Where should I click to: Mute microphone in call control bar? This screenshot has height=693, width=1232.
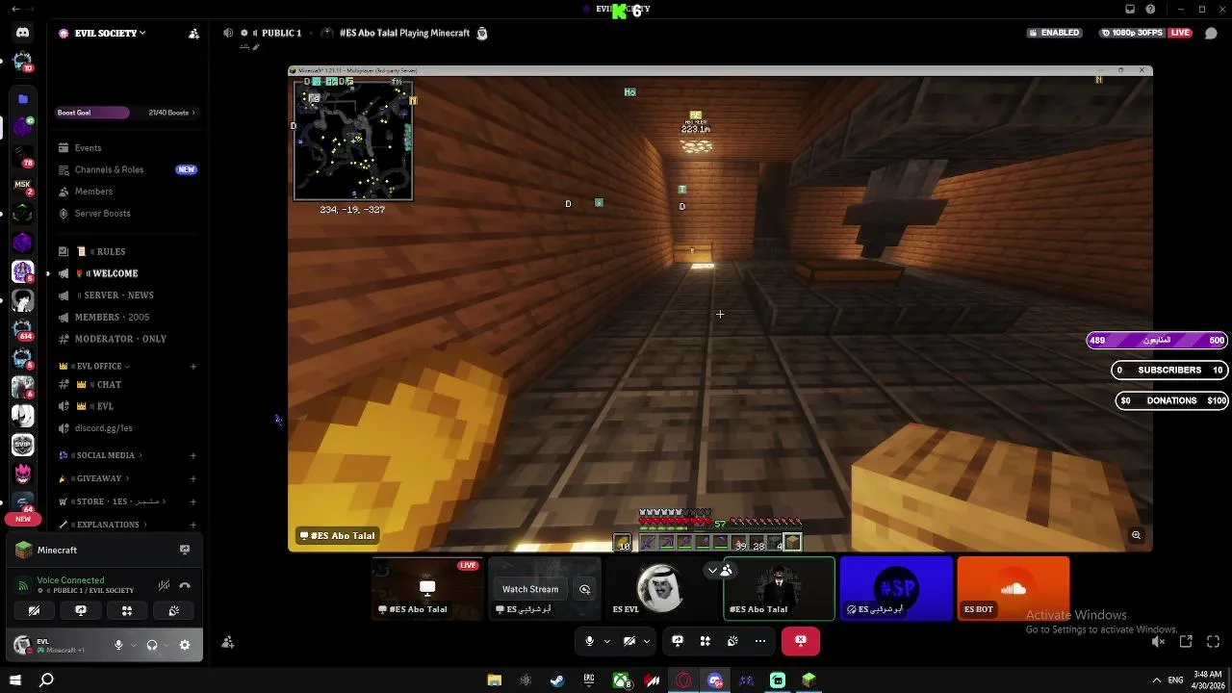pyautogui.click(x=589, y=641)
